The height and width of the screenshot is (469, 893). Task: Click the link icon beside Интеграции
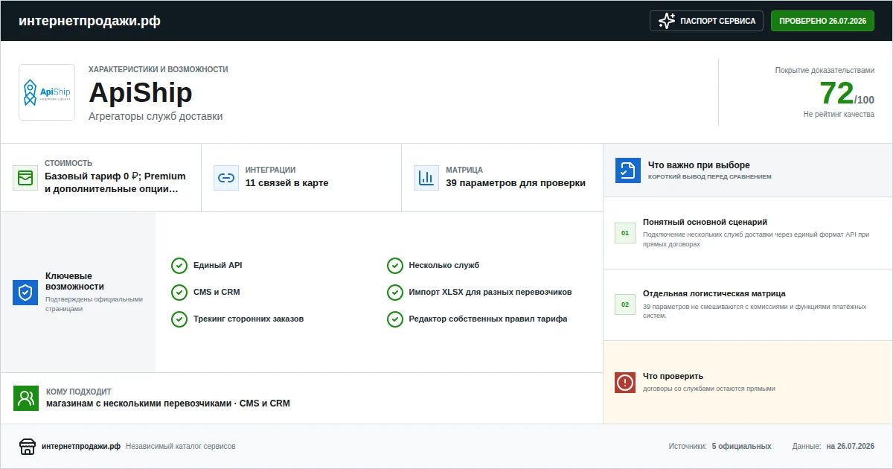pos(226,178)
